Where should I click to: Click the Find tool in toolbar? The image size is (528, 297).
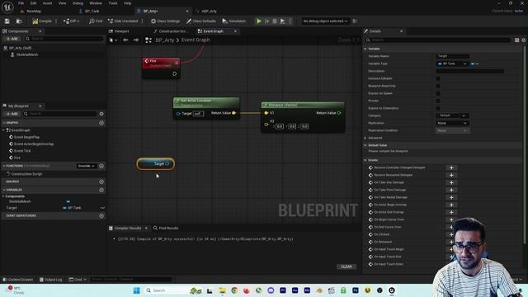[x=96, y=21]
